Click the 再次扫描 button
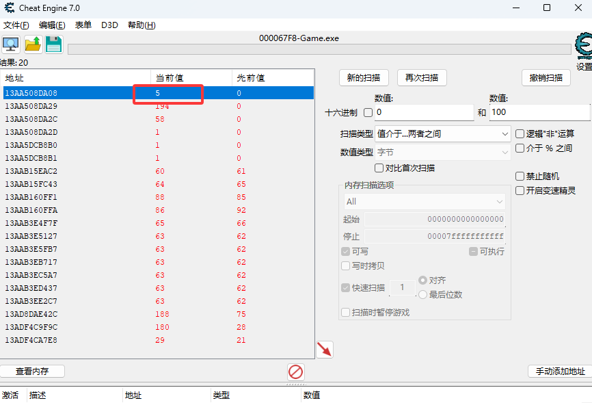Screen dimensions: 592x403 coord(422,78)
